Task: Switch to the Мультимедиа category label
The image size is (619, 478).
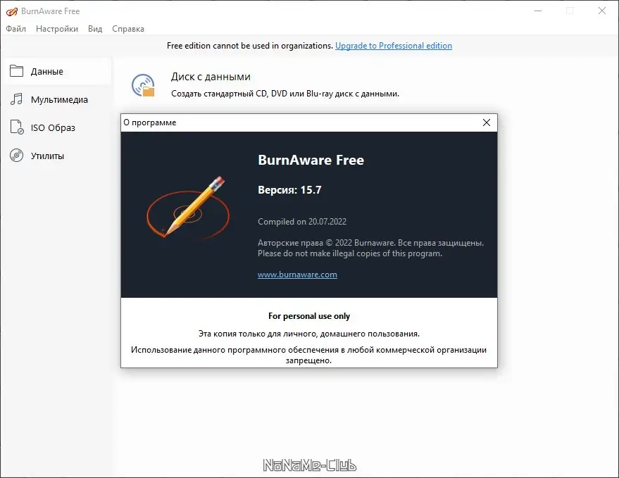Action: [59, 99]
